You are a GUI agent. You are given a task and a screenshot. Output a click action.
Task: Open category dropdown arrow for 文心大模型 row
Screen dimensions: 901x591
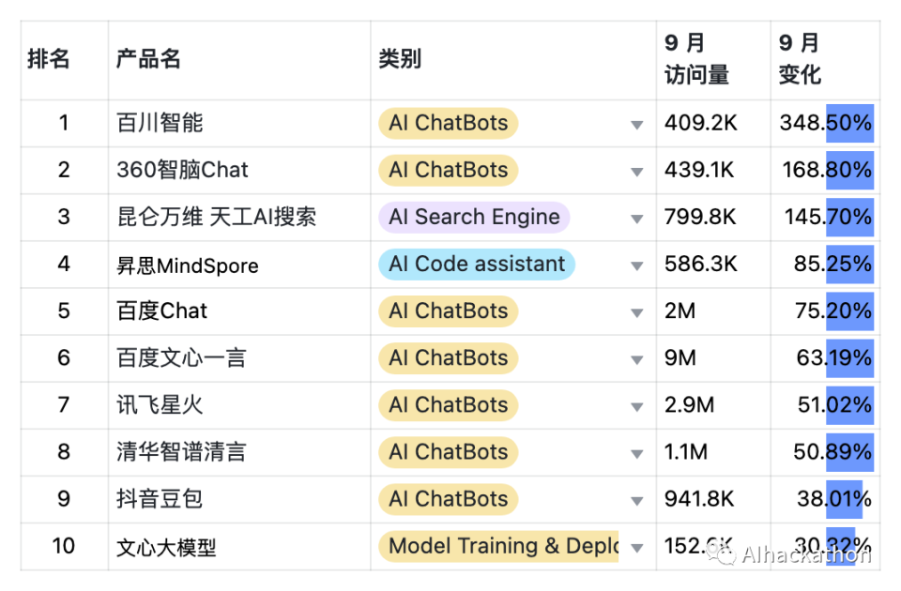pyautogui.click(x=637, y=547)
